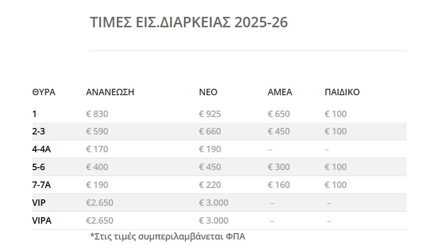Select the € 3.000 price in VIP row

point(214,202)
